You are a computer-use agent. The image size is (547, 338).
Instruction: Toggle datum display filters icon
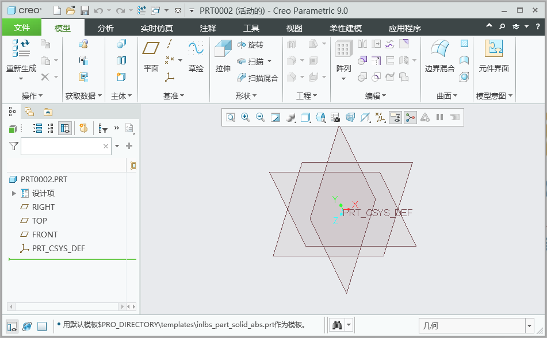[380, 117]
